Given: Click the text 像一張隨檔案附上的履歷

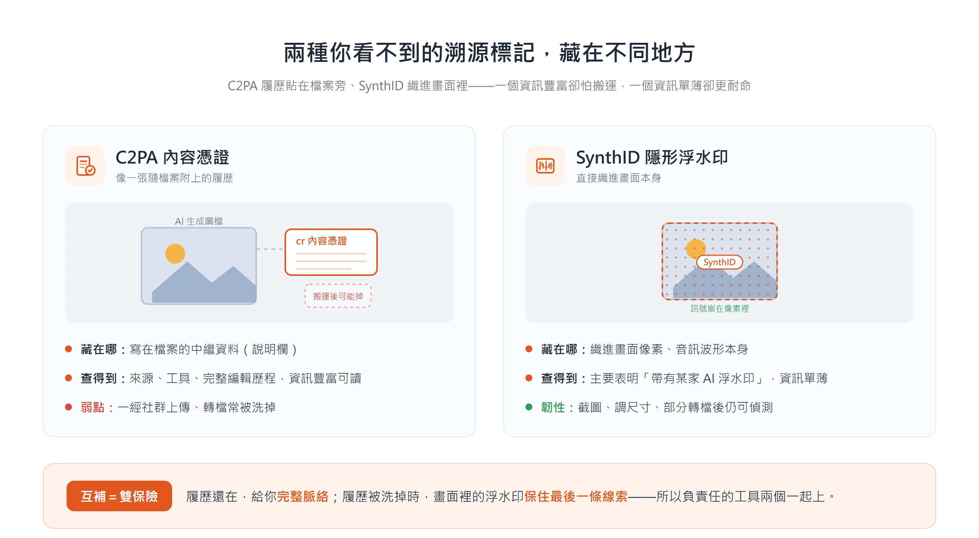Looking at the screenshot, I should pyautogui.click(x=175, y=178).
